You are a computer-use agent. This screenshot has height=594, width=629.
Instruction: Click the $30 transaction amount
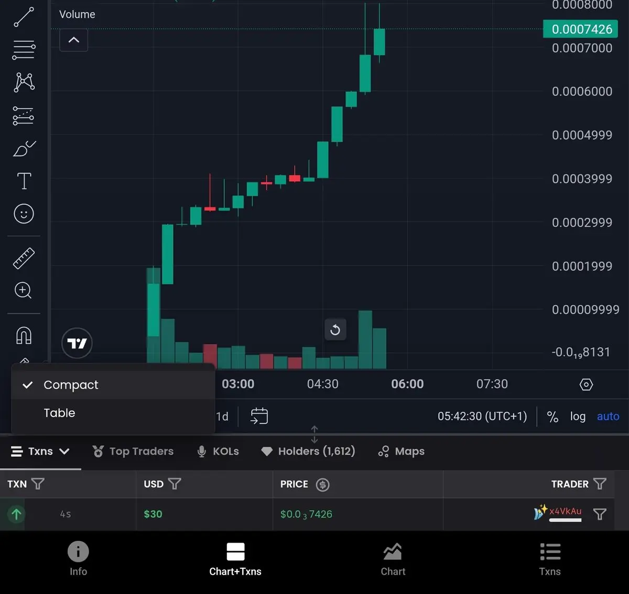pyautogui.click(x=153, y=514)
